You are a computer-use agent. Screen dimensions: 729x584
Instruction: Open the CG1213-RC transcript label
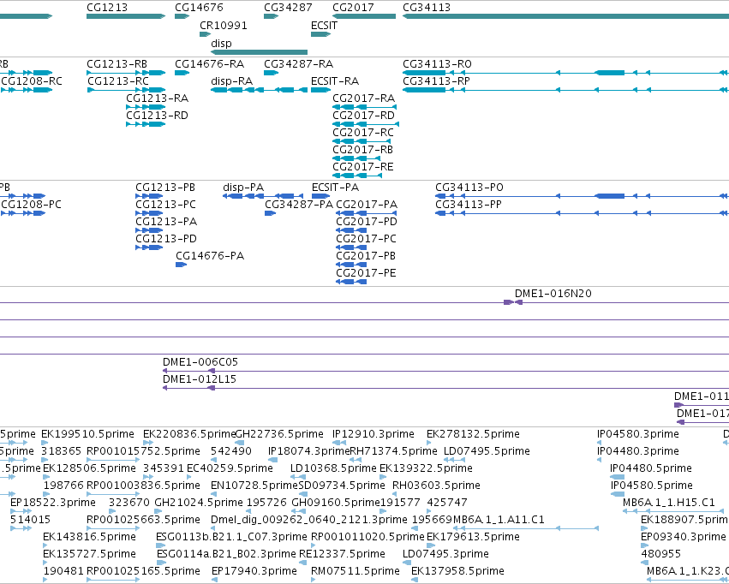118,81
